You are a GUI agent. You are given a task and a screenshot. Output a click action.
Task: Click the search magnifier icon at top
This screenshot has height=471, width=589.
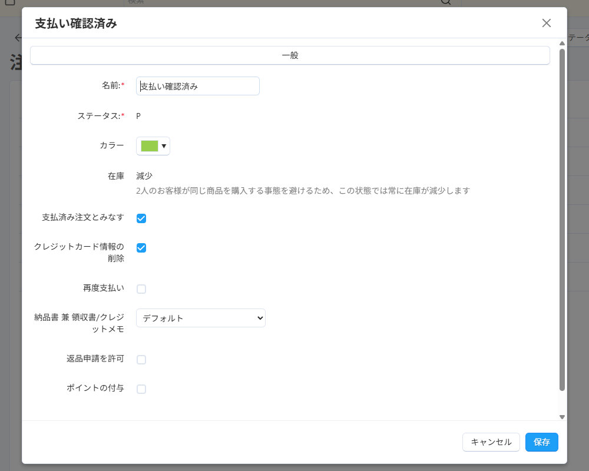click(x=445, y=2)
